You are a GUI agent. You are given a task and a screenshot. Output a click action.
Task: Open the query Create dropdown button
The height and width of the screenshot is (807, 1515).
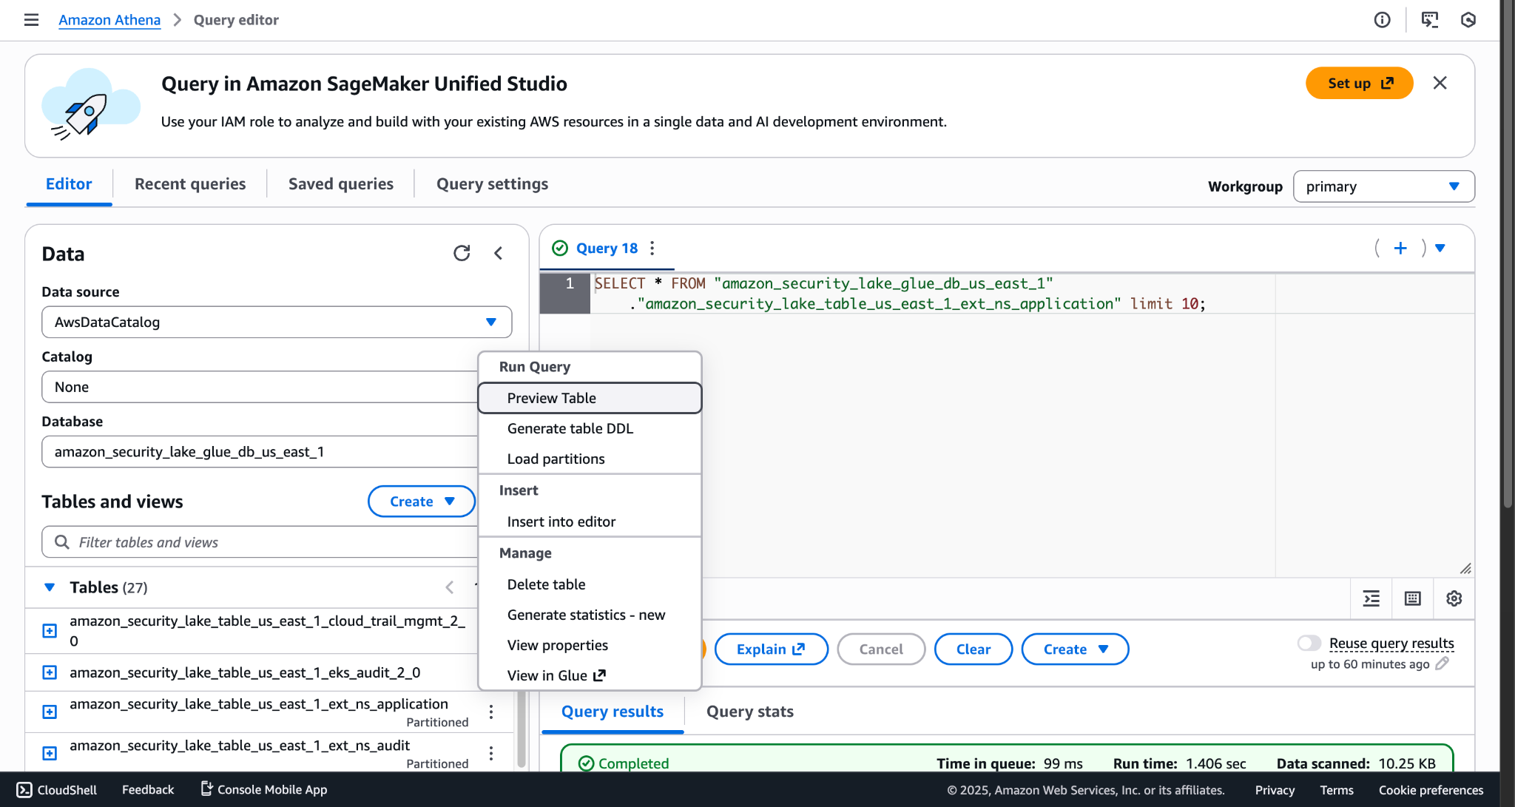tap(1075, 649)
